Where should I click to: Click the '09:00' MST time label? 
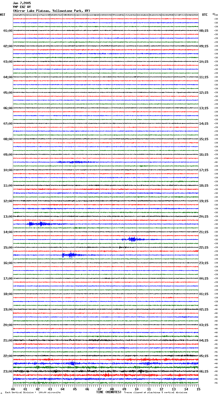[8, 155]
